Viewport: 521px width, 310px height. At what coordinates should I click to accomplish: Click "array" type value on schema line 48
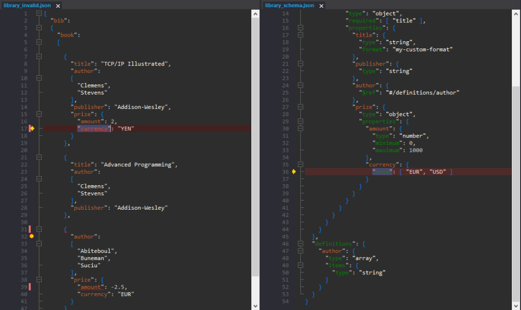[364, 258]
